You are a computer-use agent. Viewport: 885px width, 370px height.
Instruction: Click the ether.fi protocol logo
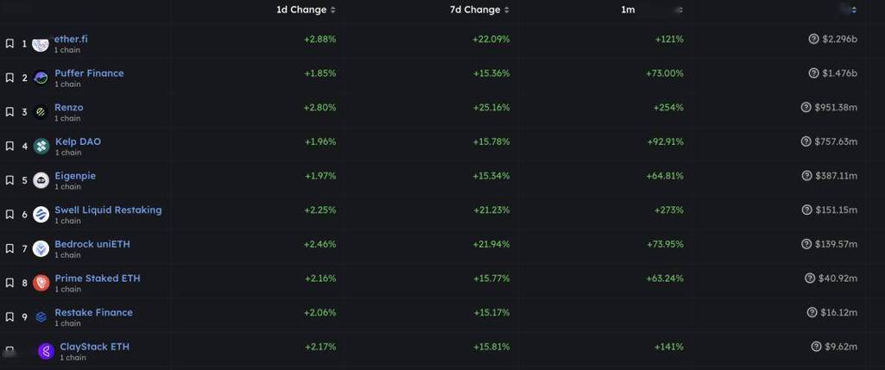tap(41, 44)
